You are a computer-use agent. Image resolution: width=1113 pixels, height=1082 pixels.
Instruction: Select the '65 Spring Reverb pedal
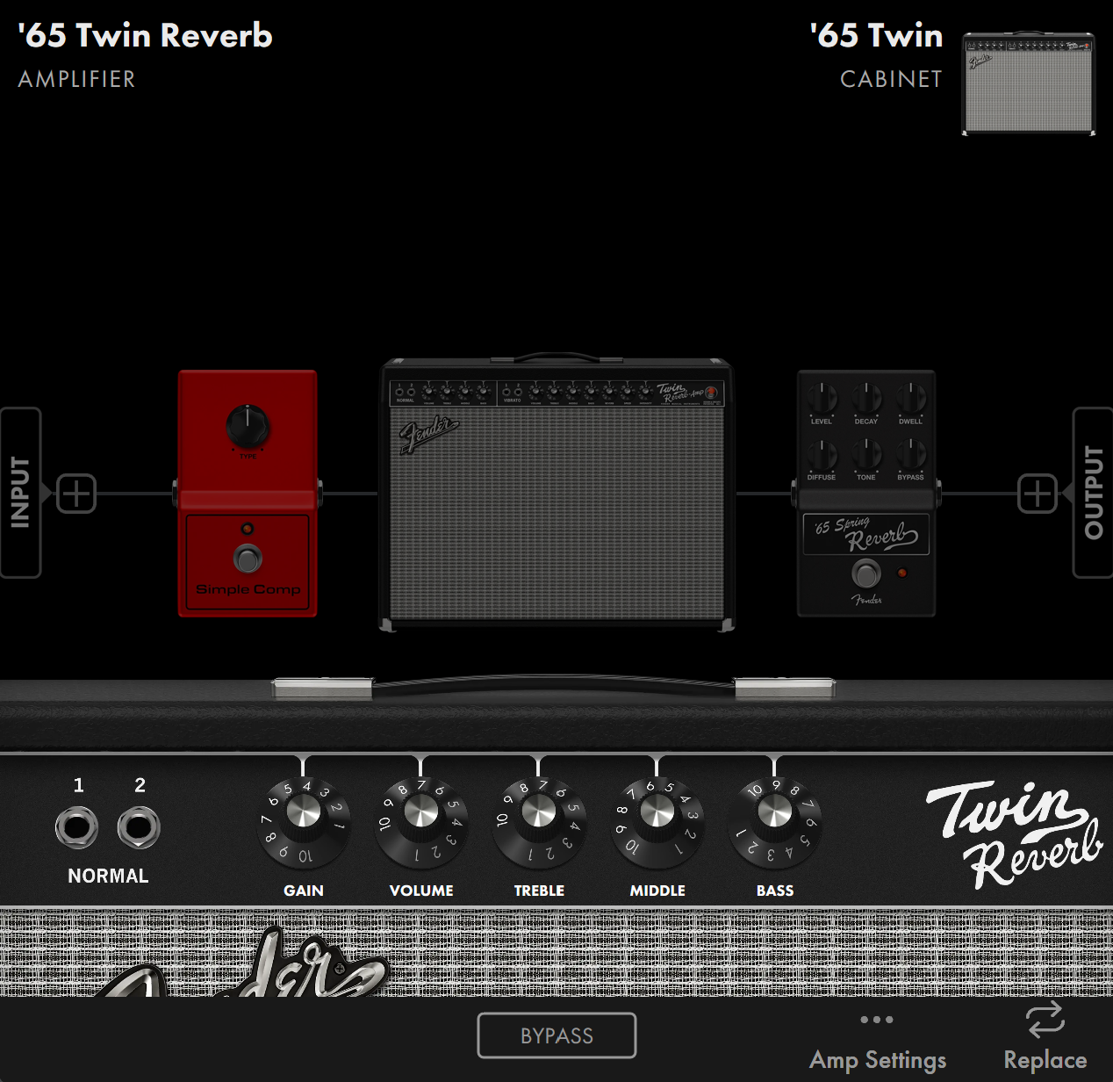coord(866,494)
